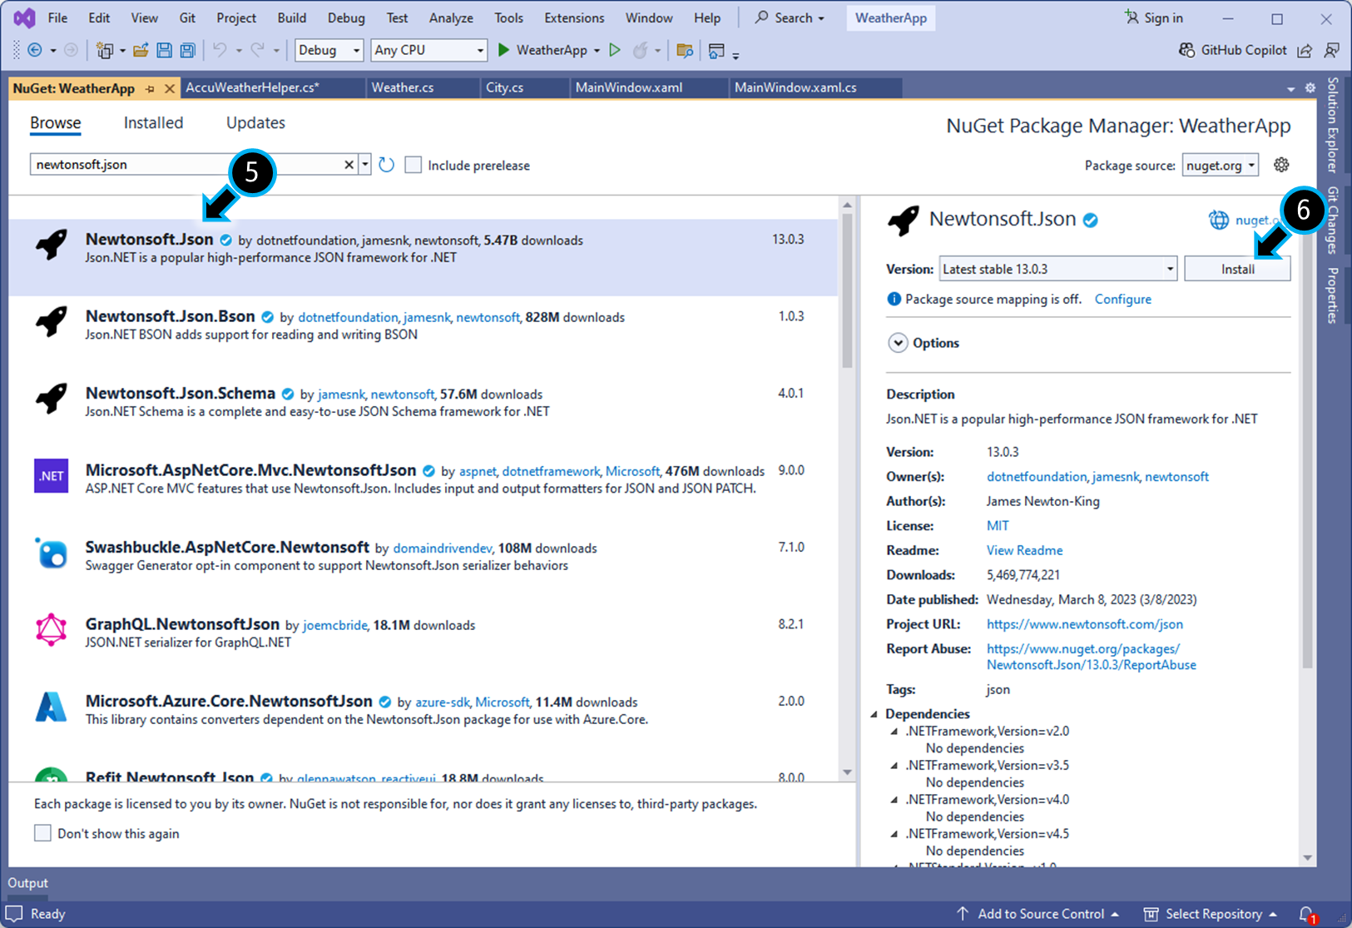
Task: Click the refresh icon next to search box
Action: 386,165
